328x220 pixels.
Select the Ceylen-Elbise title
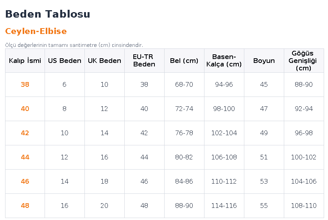pyautogui.click(x=36, y=31)
